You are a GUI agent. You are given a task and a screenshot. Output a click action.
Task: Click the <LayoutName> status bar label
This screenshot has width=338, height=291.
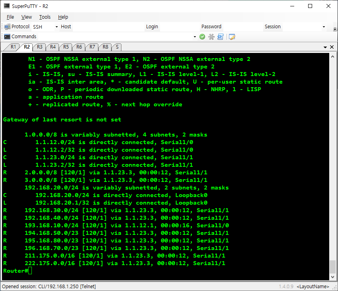point(313,287)
